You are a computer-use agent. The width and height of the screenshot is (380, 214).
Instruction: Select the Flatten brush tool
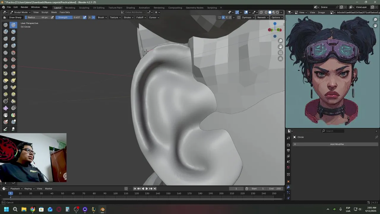tap(6, 59)
